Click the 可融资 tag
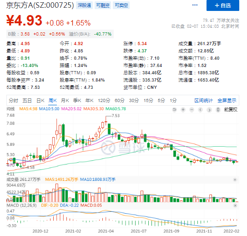Viewport: 247px width, 236px height. (x=103, y=5)
